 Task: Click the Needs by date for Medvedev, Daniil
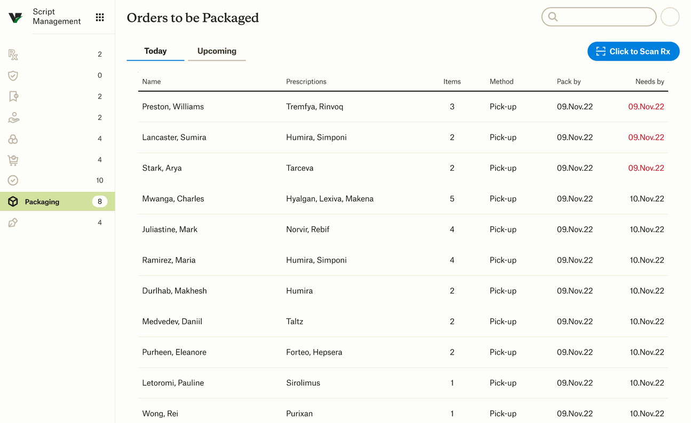pos(647,322)
